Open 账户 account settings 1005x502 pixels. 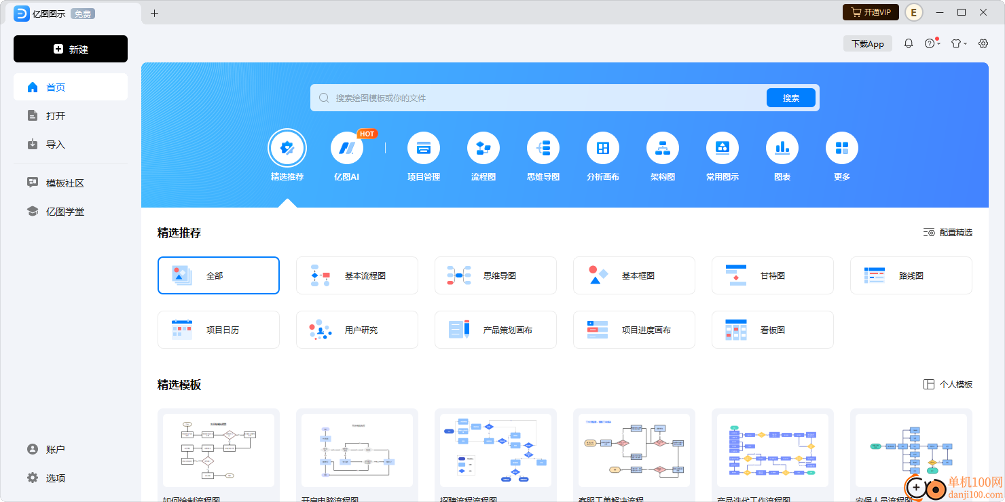[71, 449]
